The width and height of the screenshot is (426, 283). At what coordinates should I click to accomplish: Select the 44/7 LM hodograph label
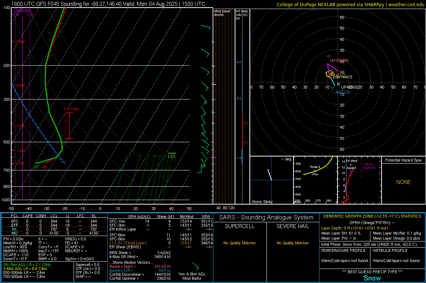(343, 92)
